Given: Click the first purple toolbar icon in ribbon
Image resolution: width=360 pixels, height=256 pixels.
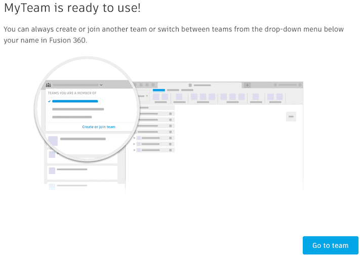Looking at the screenshot, I should (156, 97).
